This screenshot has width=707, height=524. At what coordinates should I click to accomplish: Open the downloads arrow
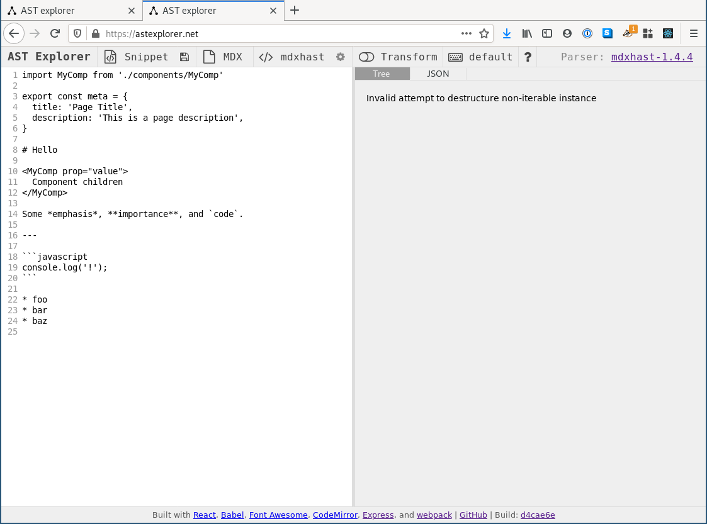(x=507, y=34)
